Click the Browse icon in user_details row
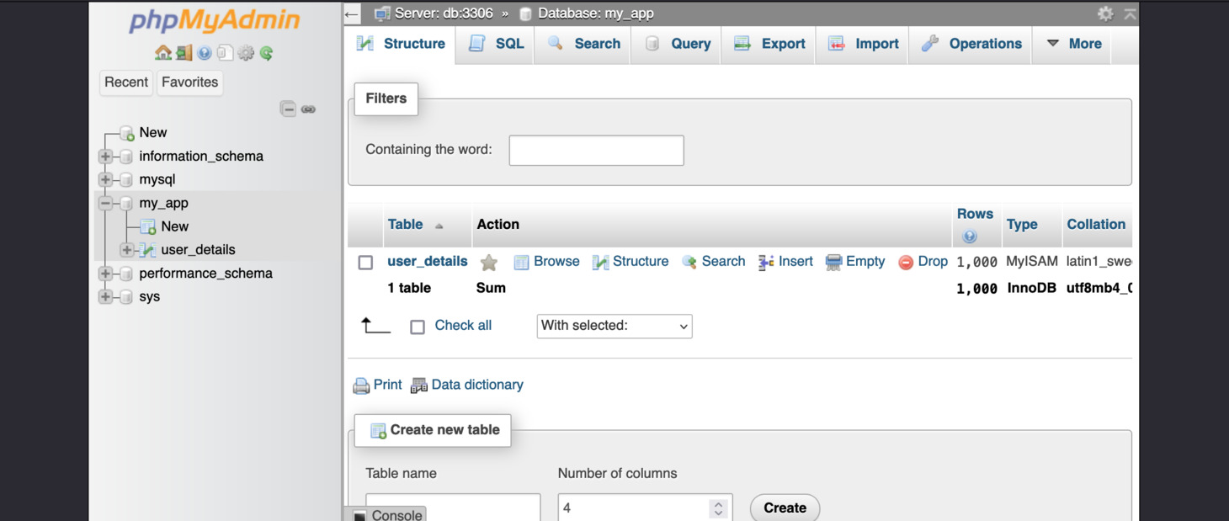The height and width of the screenshot is (521, 1229). [x=521, y=263]
